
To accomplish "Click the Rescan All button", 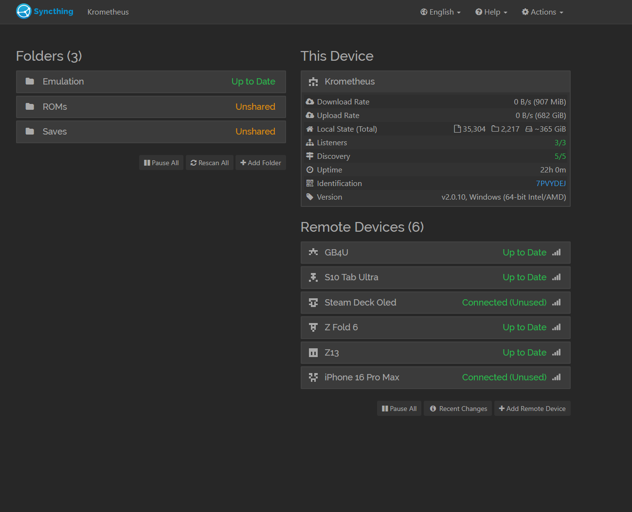I will 210,163.
